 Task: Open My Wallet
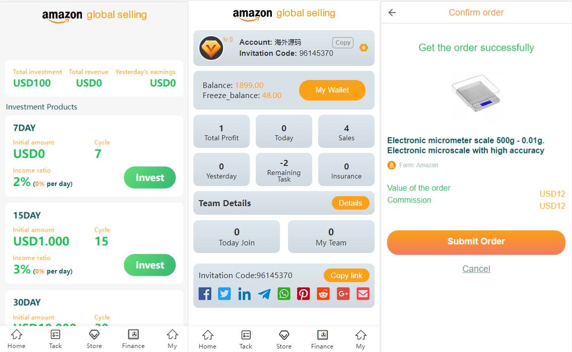[x=332, y=90]
